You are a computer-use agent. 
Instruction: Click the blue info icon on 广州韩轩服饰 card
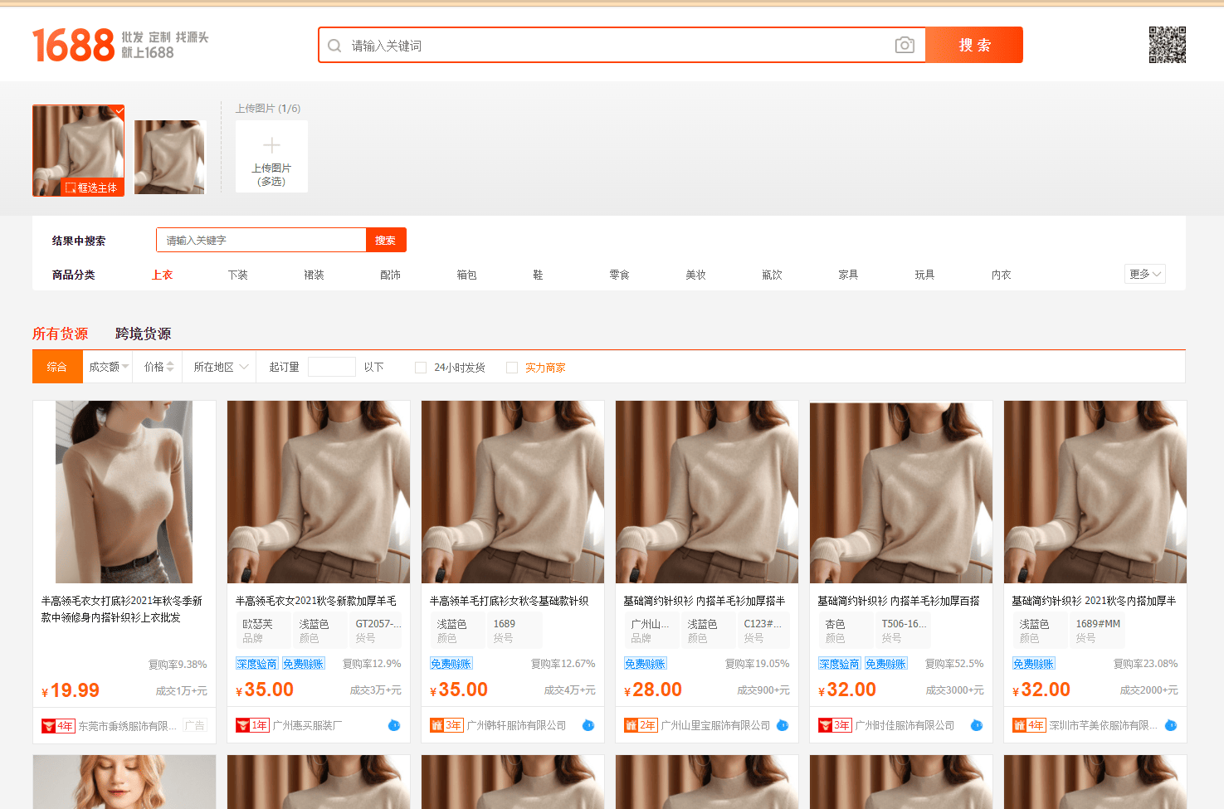click(588, 724)
